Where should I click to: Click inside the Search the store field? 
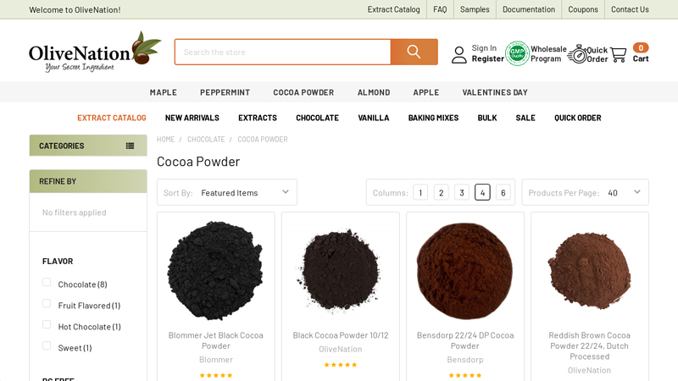coord(283,52)
